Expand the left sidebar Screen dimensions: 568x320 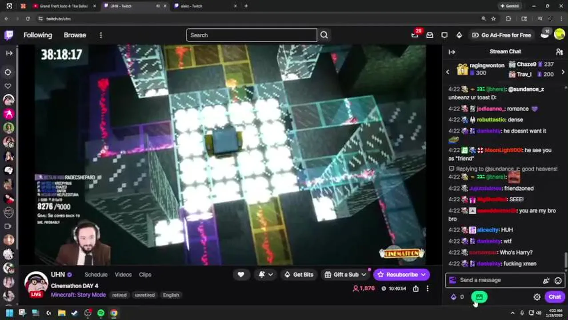click(x=9, y=53)
